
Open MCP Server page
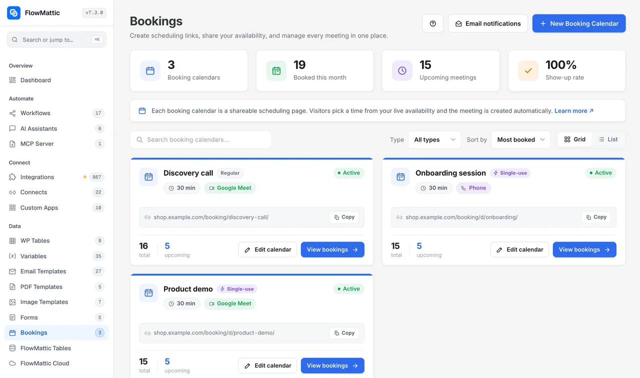56,144
